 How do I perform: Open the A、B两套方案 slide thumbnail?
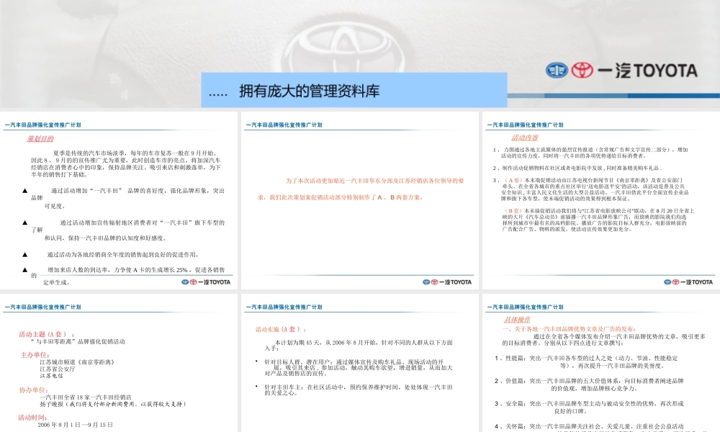[360, 200]
